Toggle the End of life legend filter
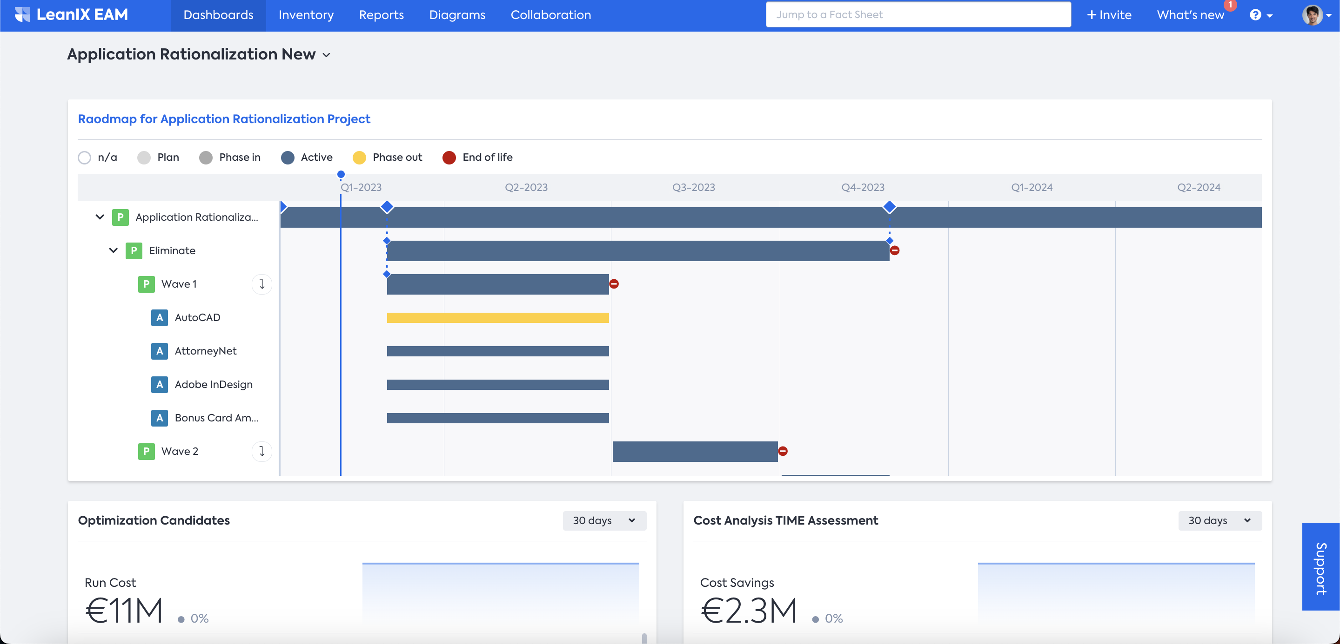1340x644 pixels. click(x=449, y=158)
